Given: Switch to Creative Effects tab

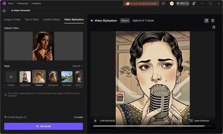Looking at the screenshot, I should coord(51,20).
